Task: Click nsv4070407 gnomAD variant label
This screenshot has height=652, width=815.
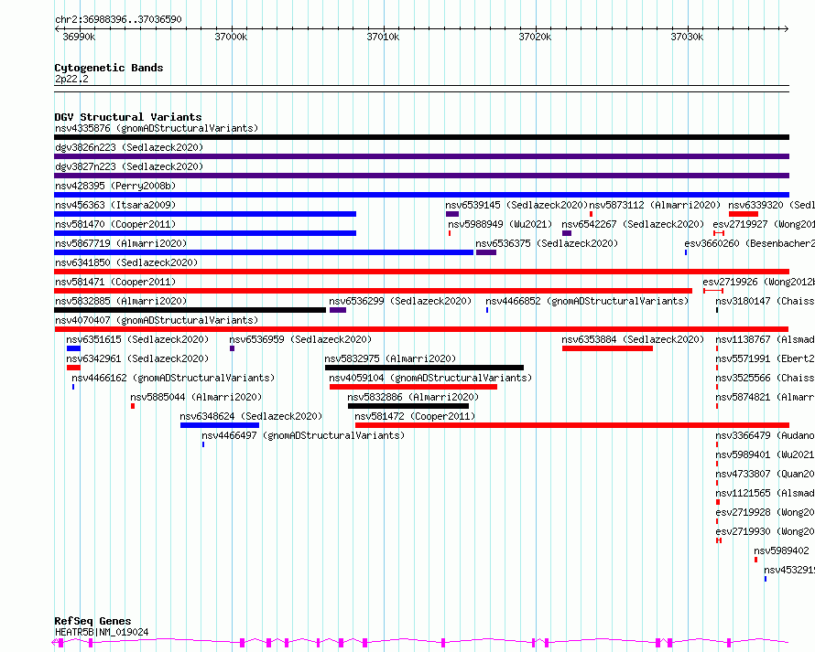Action: coord(157,320)
